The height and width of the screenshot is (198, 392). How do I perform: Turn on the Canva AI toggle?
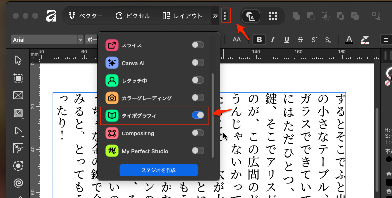point(197,63)
